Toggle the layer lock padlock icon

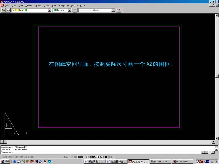(x=23, y=10)
